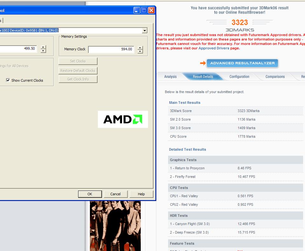This screenshot has height=251, width=305.
Task: Click the Feature Tests section header
Action: point(235,243)
